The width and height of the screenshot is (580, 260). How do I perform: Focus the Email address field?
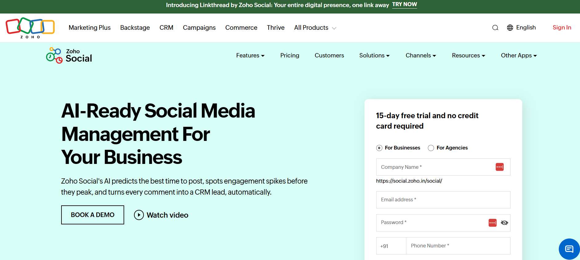443,200
